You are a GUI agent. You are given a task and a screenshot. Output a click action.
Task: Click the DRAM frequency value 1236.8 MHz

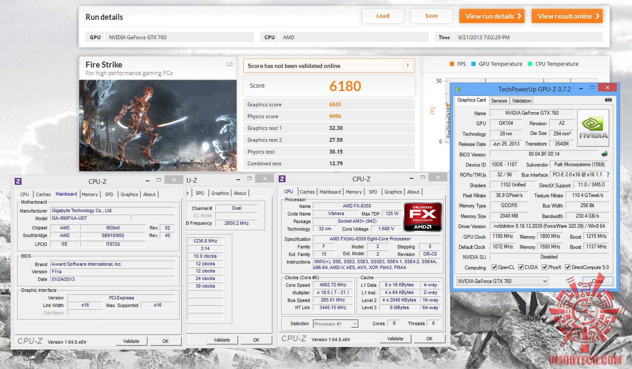(x=205, y=241)
